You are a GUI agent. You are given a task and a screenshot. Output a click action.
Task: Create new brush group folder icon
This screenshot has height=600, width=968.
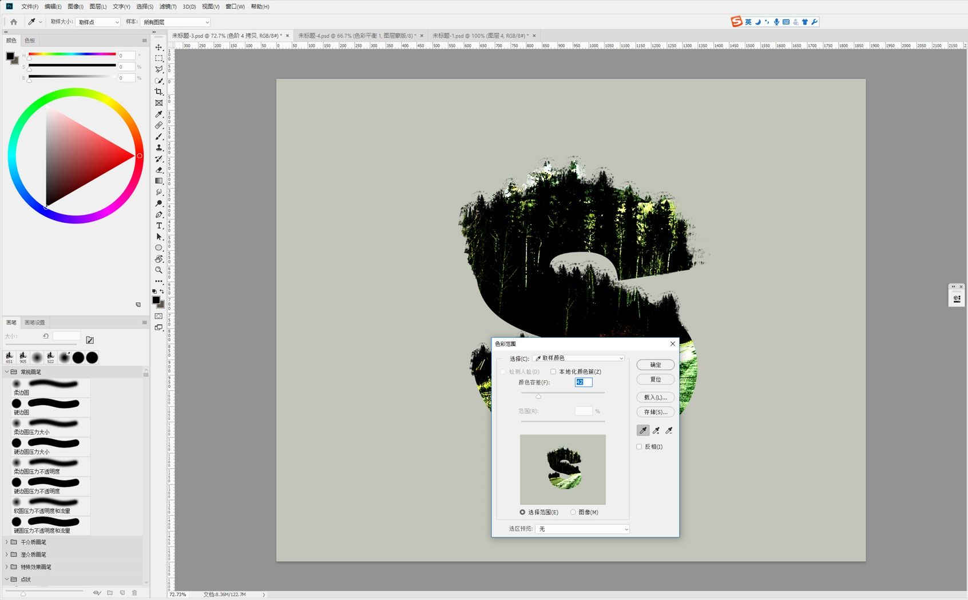(110, 593)
